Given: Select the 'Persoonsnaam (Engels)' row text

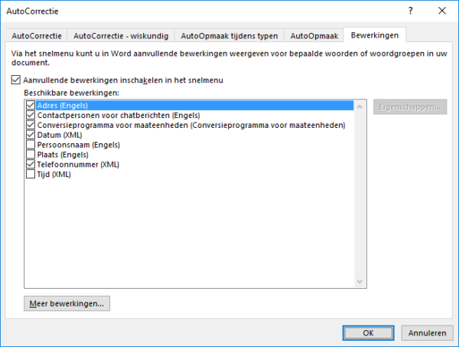Looking at the screenshot, I should click(x=79, y=145).
